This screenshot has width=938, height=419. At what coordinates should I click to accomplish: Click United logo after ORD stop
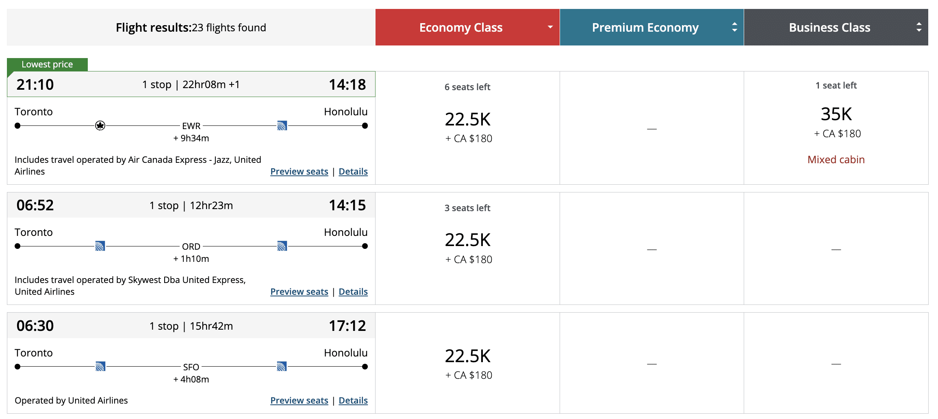coord(282,246)
